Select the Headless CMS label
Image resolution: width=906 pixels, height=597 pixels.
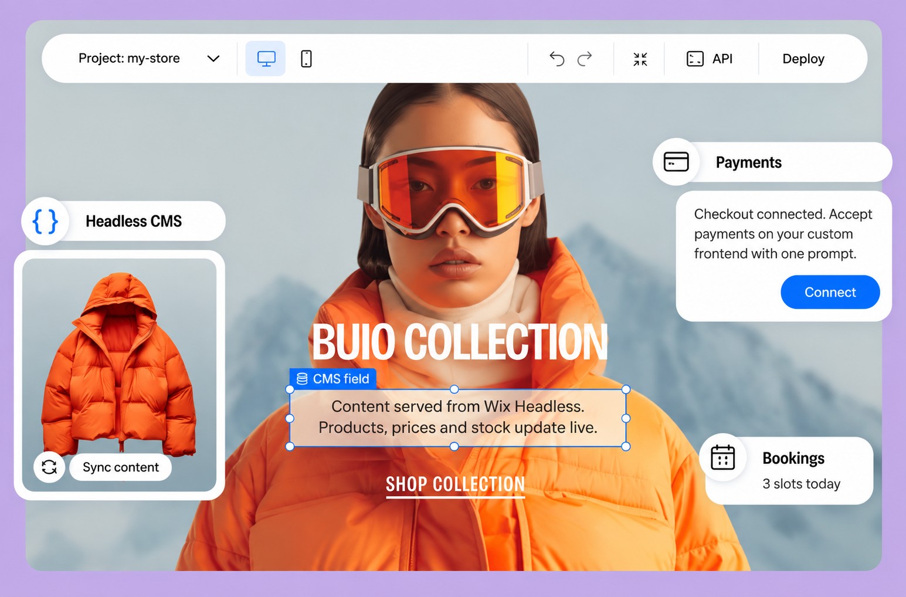134,221
